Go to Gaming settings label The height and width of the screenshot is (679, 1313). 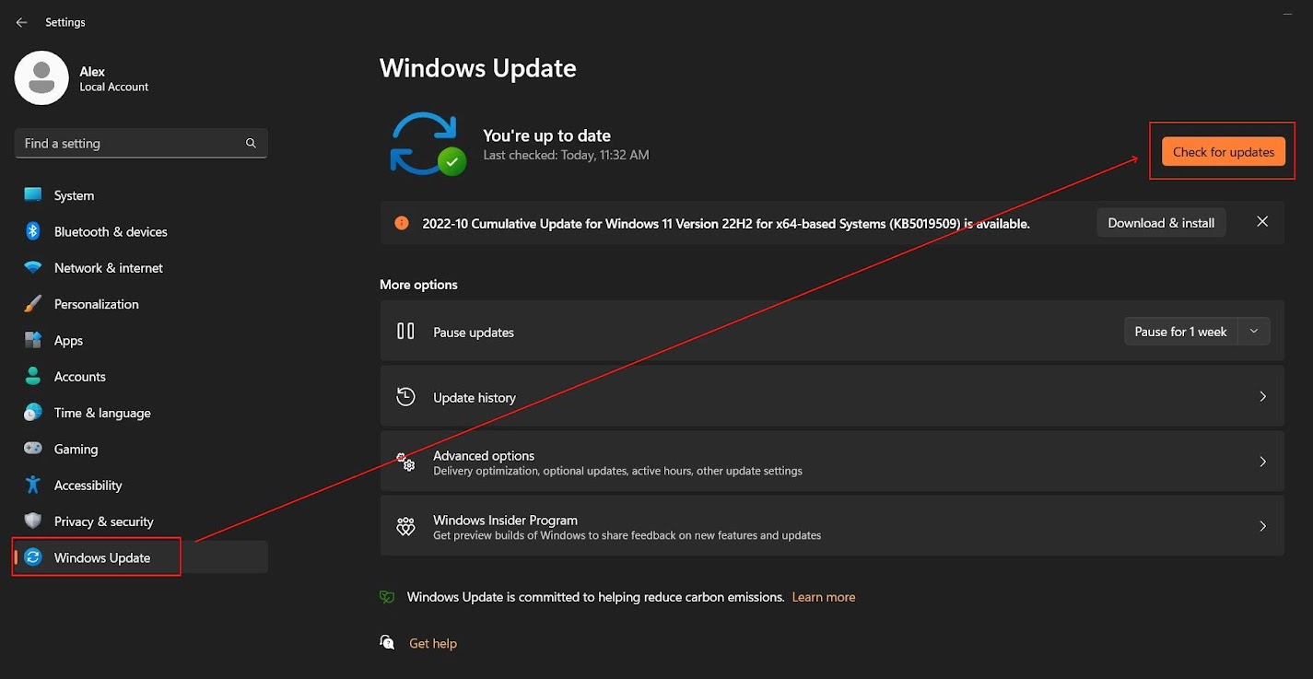76,450
